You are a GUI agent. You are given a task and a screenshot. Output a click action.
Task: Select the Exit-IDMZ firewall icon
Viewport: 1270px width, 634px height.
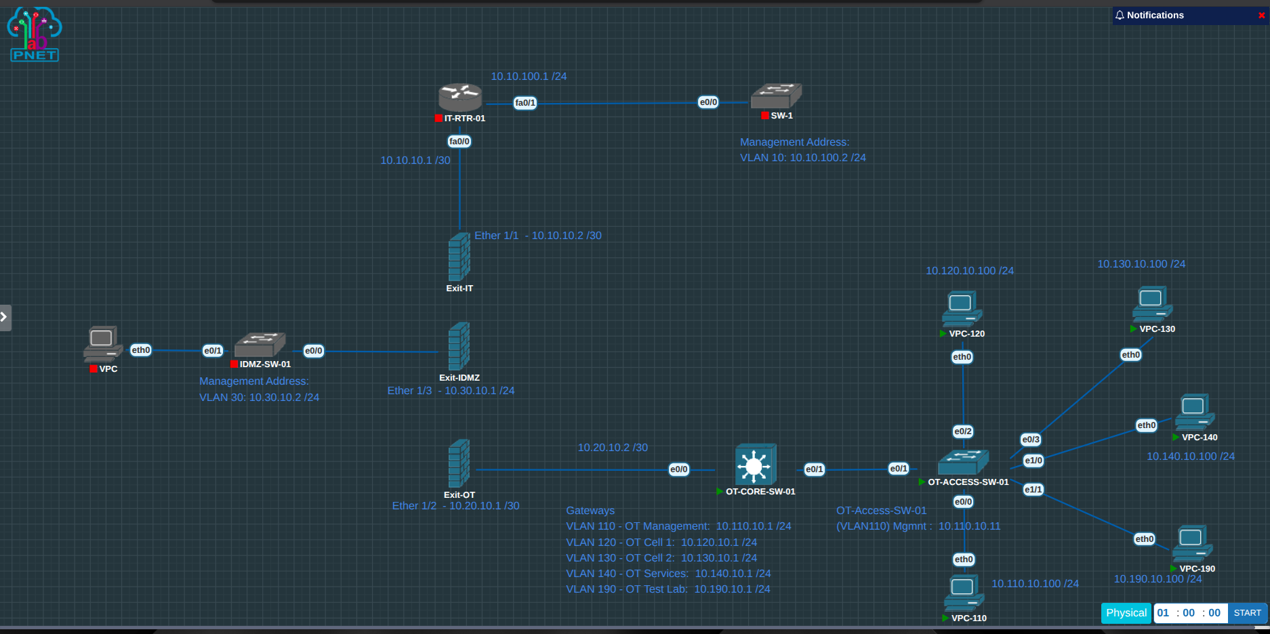459,346
